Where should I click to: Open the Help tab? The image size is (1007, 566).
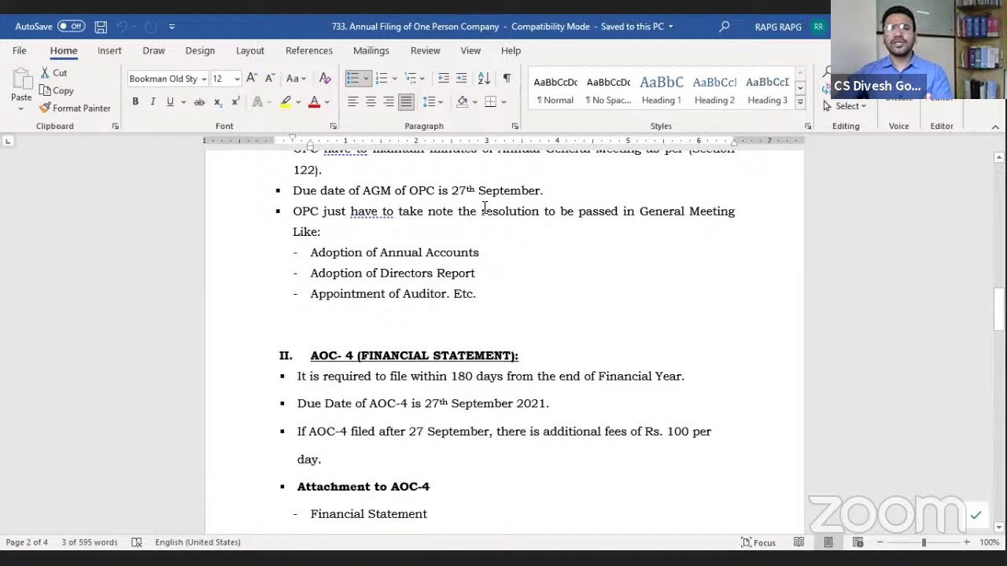[x=511, y=50]
